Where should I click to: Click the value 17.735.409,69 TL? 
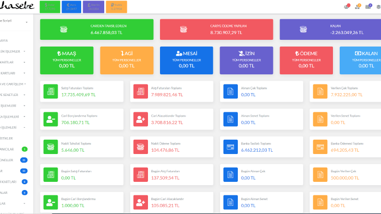[78, 95]
